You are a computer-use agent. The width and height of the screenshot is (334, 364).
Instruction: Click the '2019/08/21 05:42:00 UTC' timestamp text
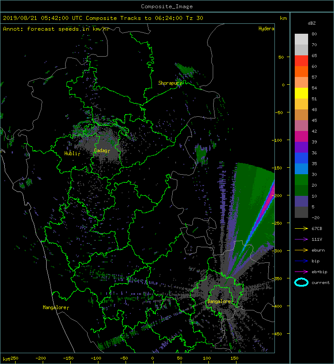(x=42, y=18)
